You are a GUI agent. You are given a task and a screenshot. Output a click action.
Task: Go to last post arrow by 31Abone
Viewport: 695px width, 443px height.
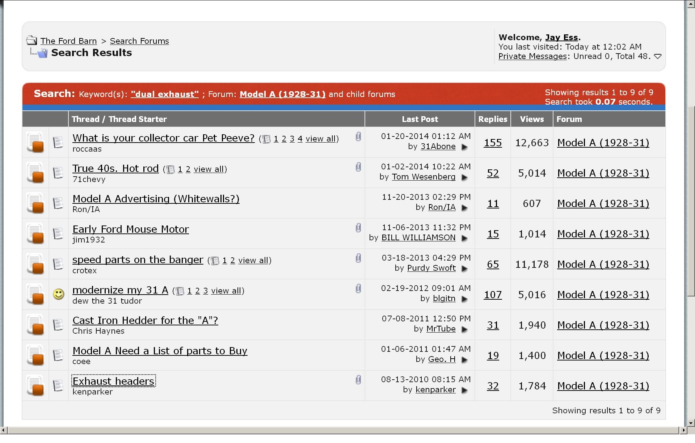[x=464, y=147]
